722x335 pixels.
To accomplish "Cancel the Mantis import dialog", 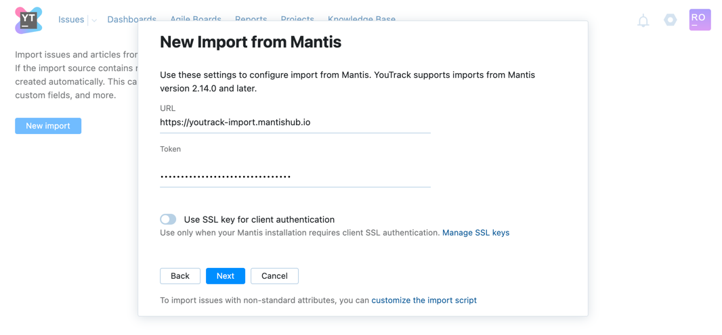I will point(274,276).
